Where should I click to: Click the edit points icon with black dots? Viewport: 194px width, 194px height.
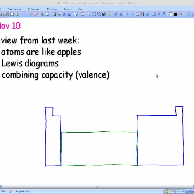tap(104, 14)
